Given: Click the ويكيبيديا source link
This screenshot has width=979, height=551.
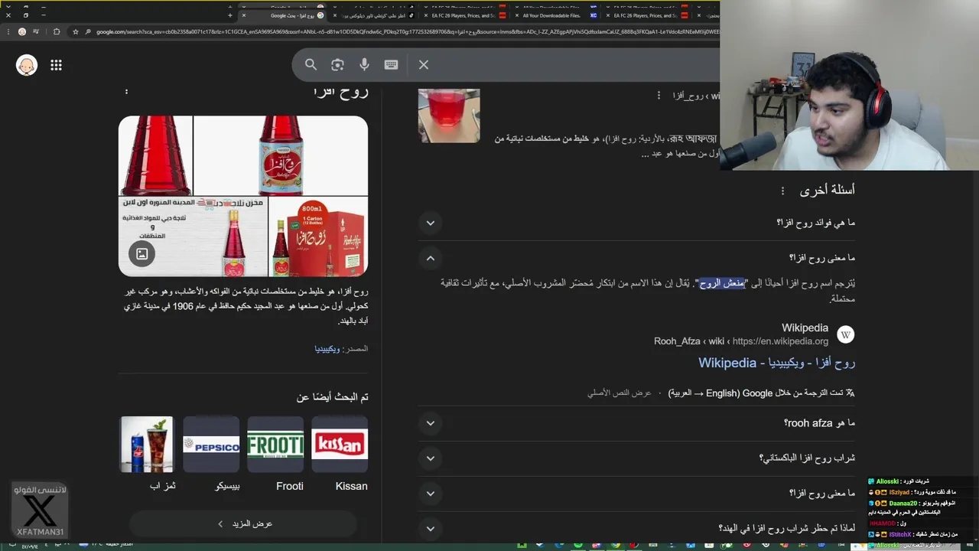Looking at the screenshot, I should [x=327, y=349].
